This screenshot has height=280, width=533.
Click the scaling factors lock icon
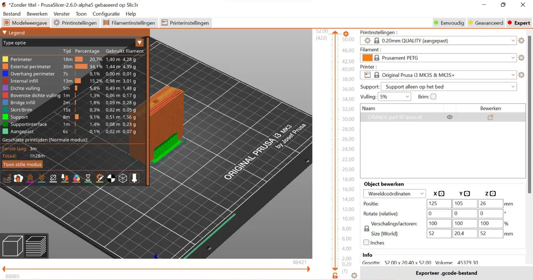click(x=366, y=228)
